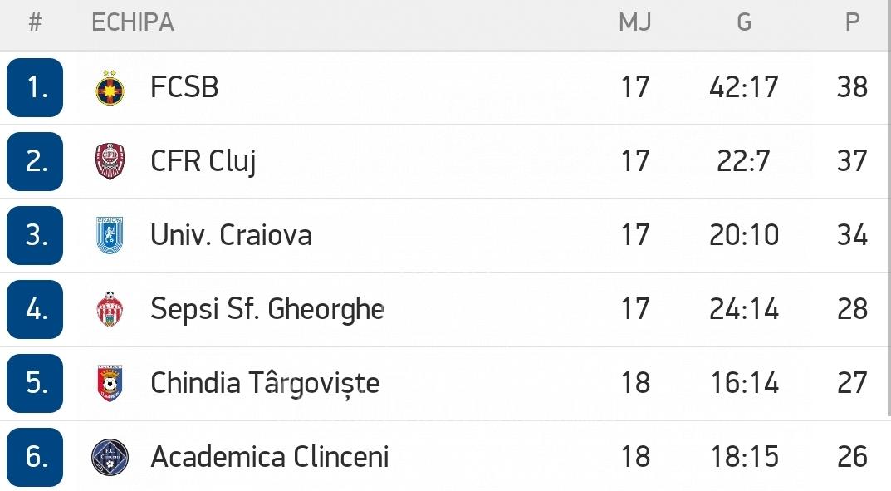Click the ECHIPA column header
891x491 pixels.
click(x=132, y=22)
